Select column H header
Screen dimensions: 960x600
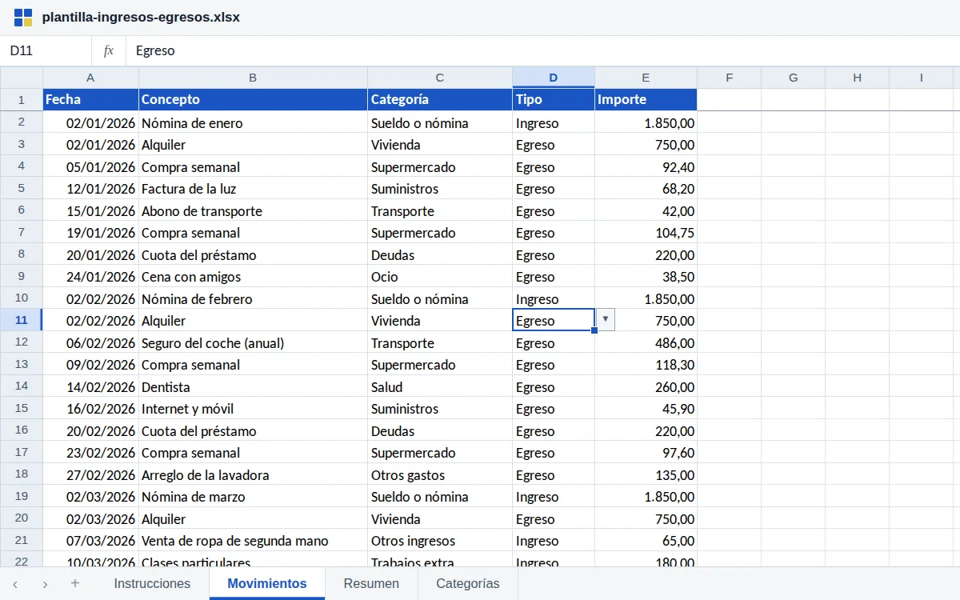[857, 78]
